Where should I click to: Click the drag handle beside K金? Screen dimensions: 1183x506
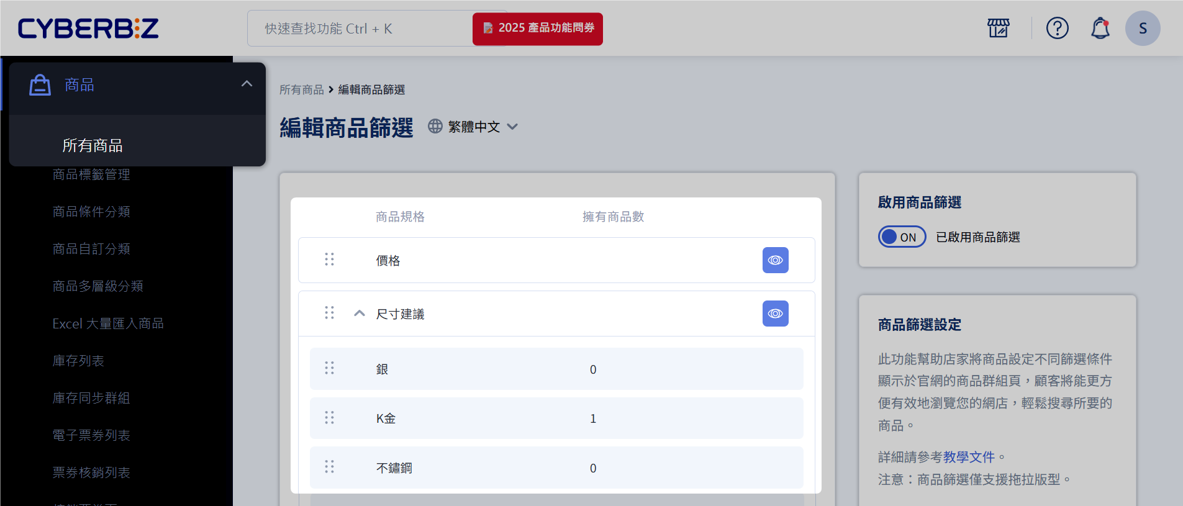click(x=329, y=418)
